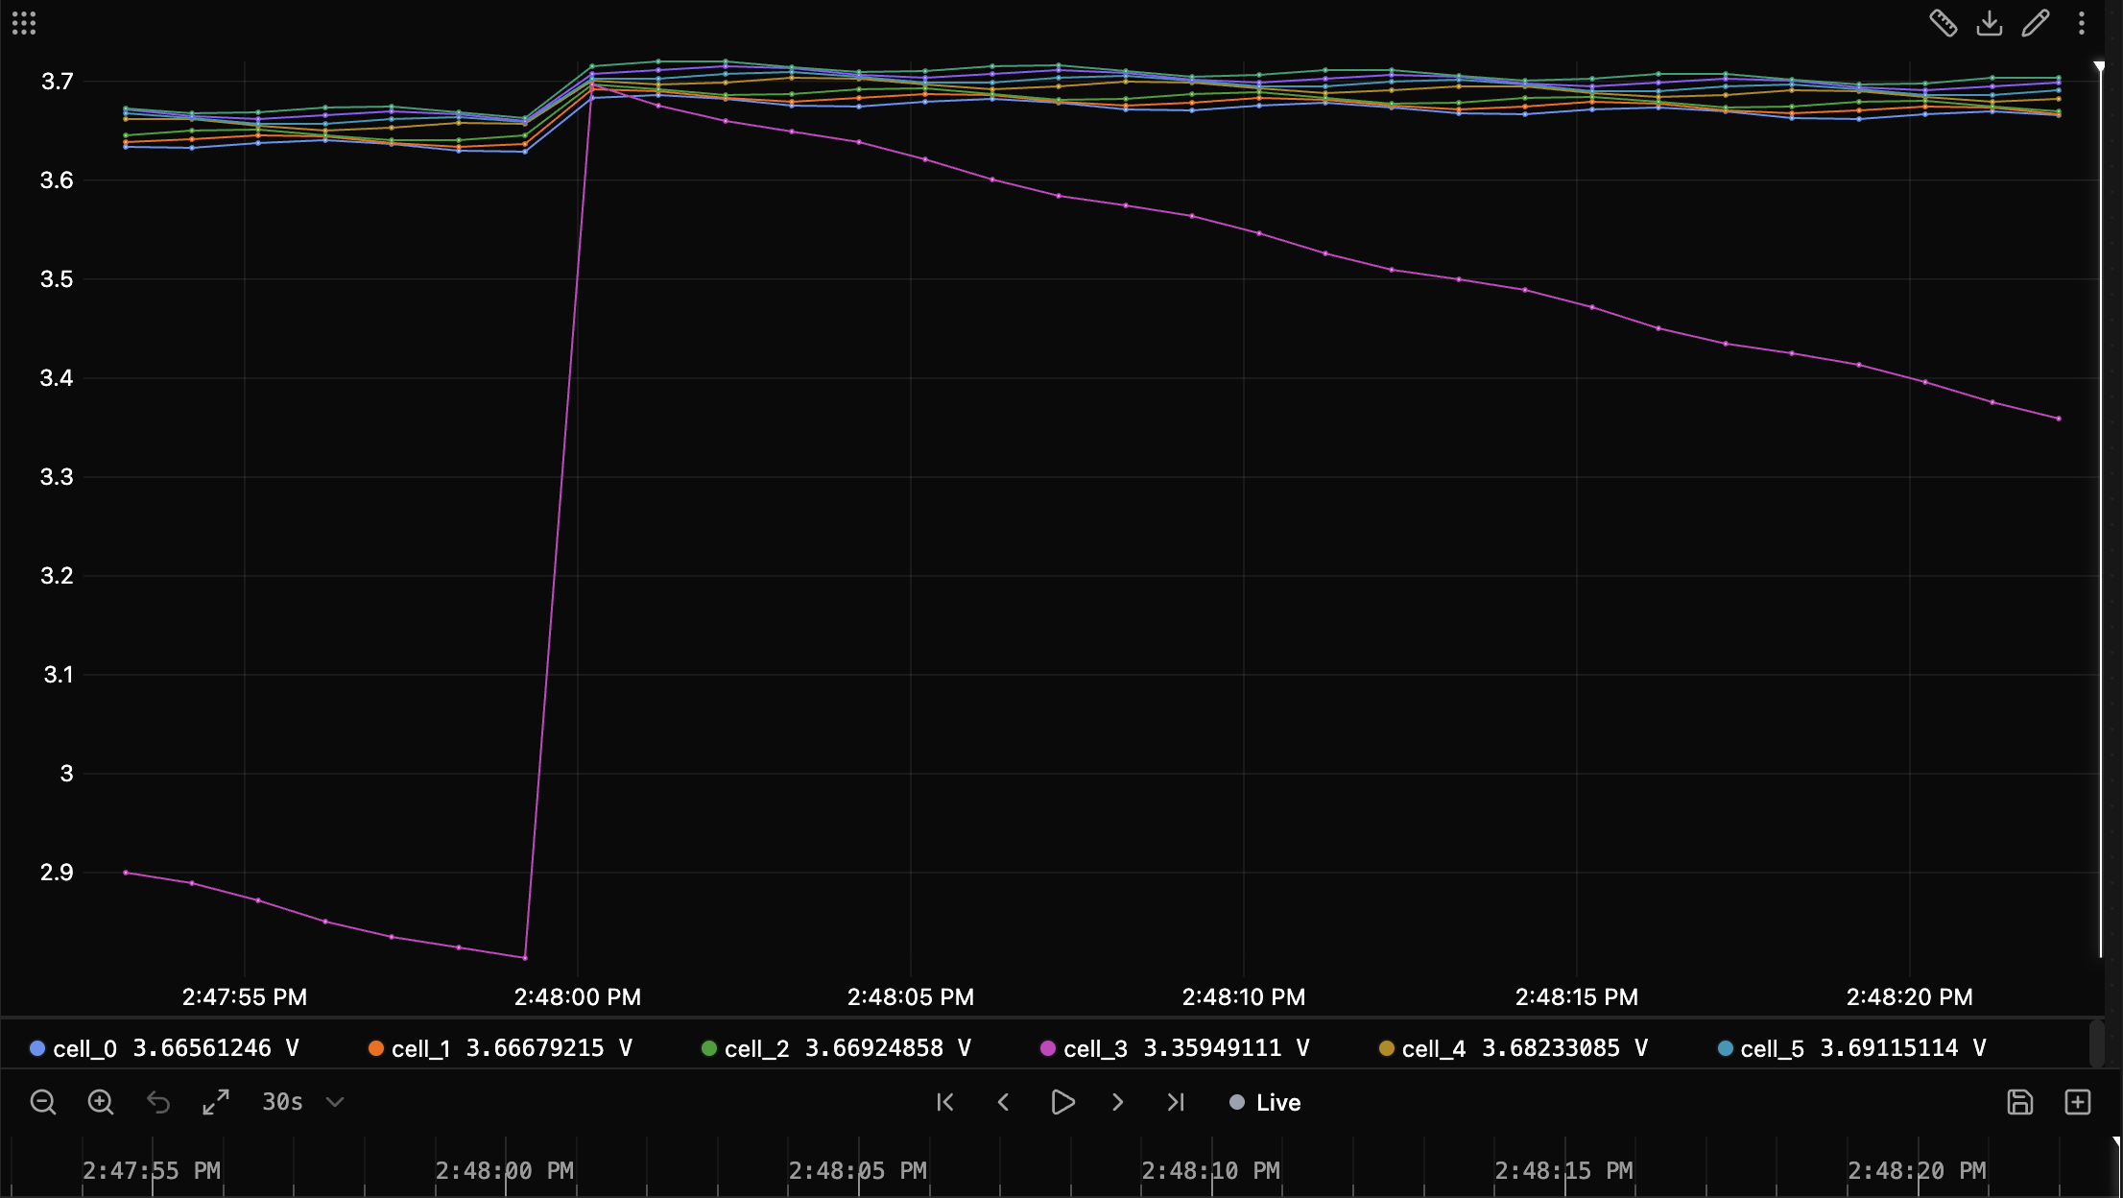Jump to the end of the data

[x=1176, y=1102]
